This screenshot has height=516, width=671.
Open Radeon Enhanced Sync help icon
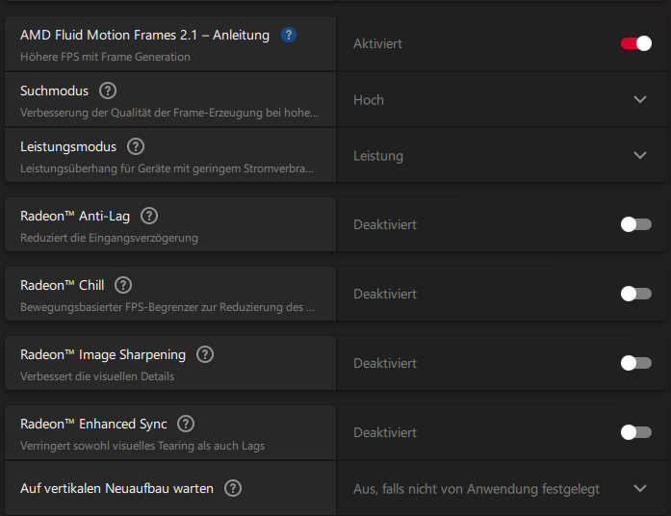coord(186,424)
